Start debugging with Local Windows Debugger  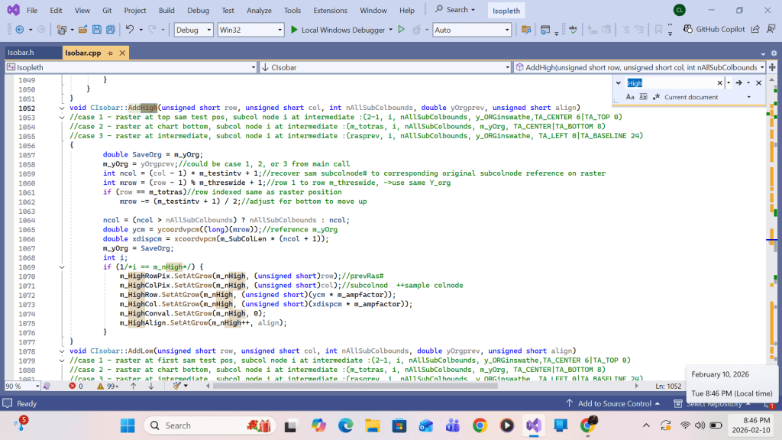pos(337,30)
